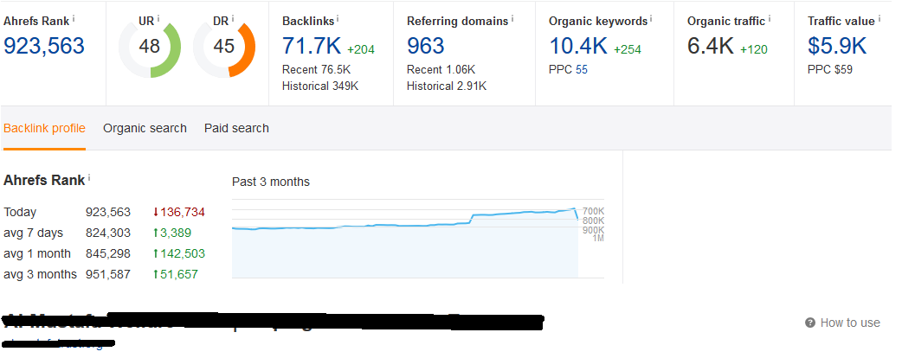Click the Organic keywords info icon
Screen dimensions: 902x358
650,17
